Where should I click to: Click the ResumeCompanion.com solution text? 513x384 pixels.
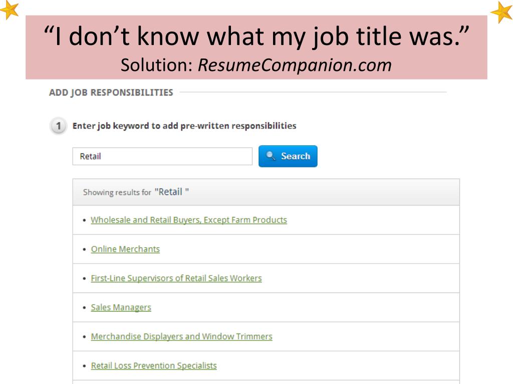tap(295, 65)
